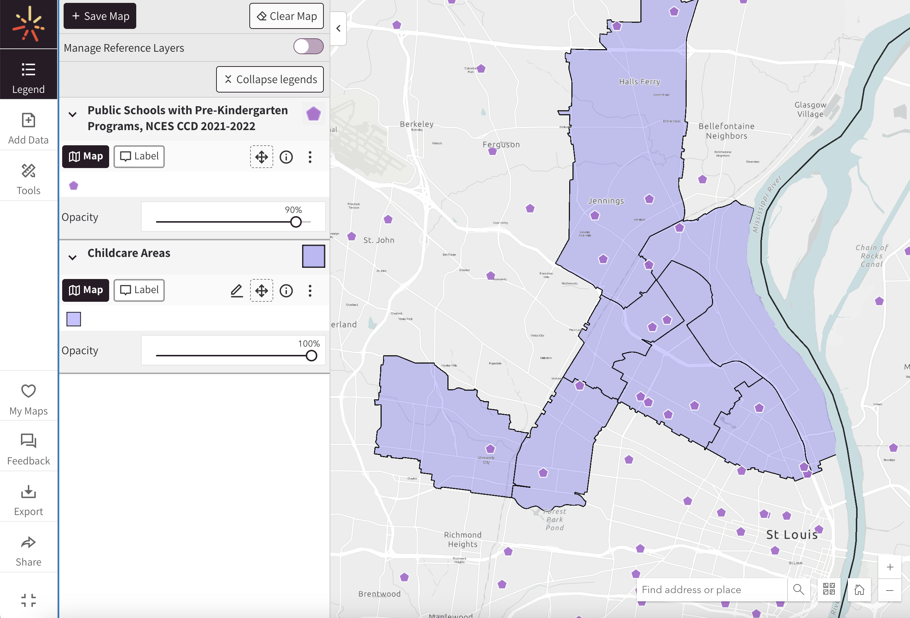The image size is (910, 618).
Task: Collapse the legend panel with the arrow
Action: [338, 28]
